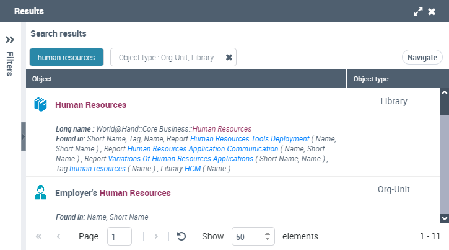Click the Navigate button
This screenshot has width=449, height=250.
coord(422,57)
